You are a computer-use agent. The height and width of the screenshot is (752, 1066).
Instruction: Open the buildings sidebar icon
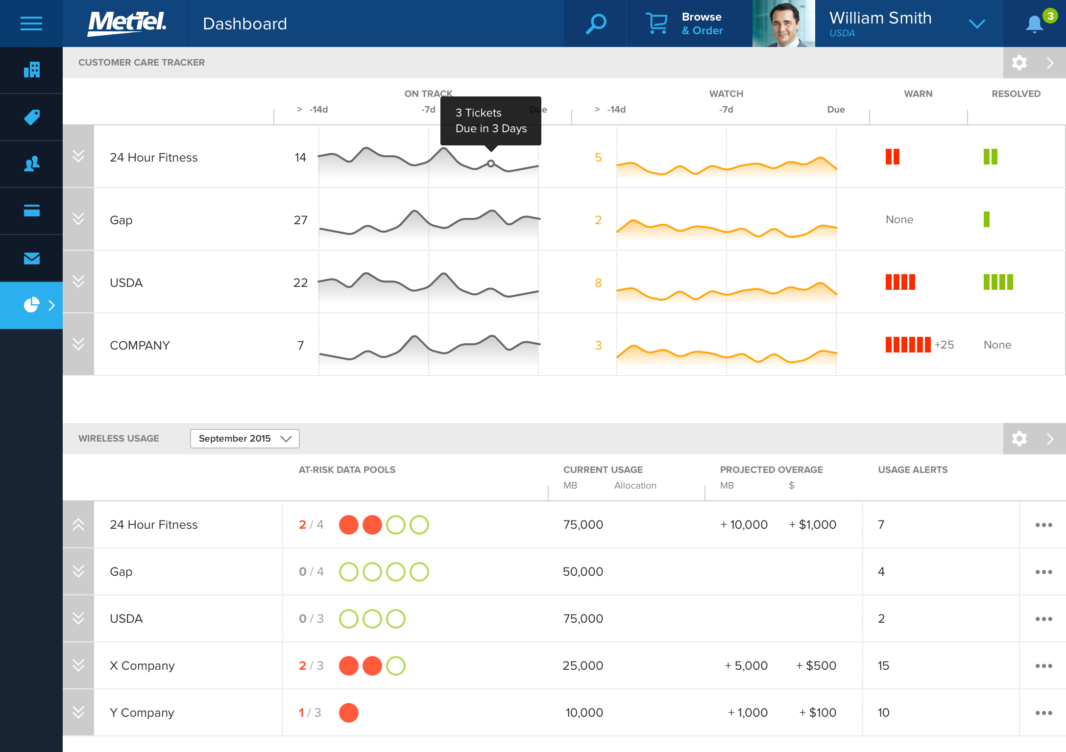click(x=31, y=70)
